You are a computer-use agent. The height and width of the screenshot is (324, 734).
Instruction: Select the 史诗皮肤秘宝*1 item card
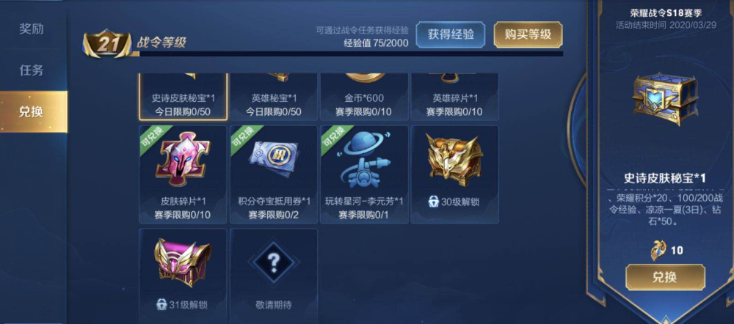pos(183,96)
